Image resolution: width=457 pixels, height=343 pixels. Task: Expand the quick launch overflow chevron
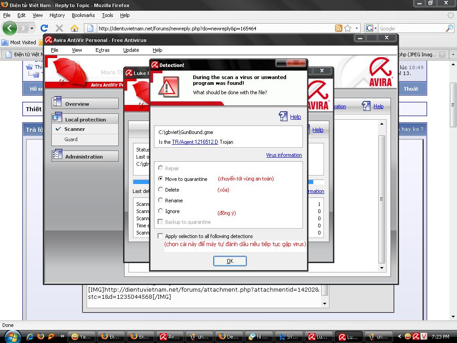click(62, 336)
